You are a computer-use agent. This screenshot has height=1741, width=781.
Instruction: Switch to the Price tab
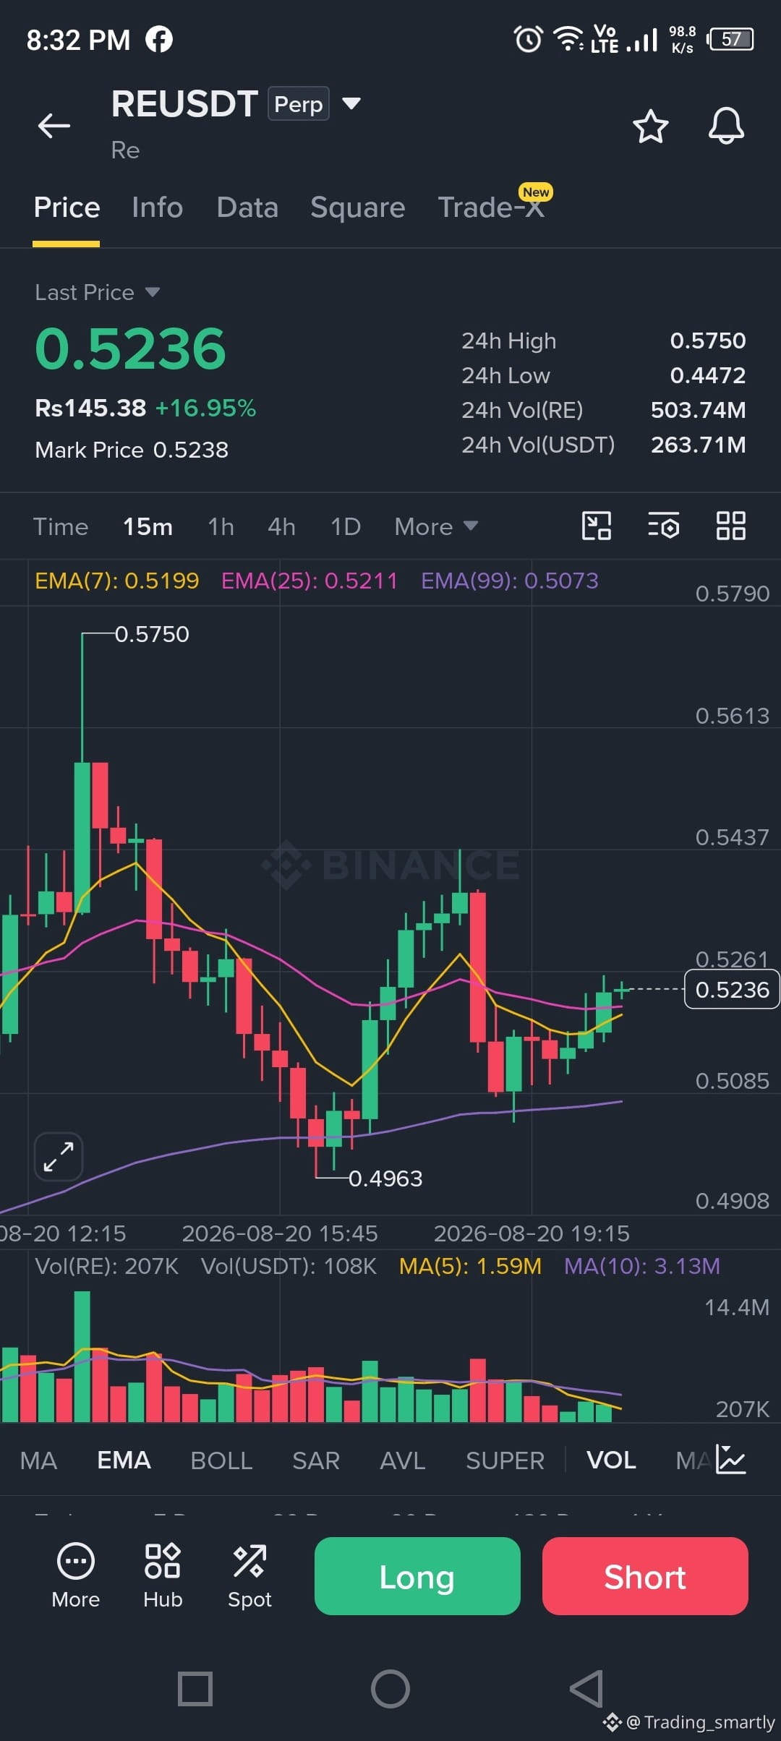[67, 208]
